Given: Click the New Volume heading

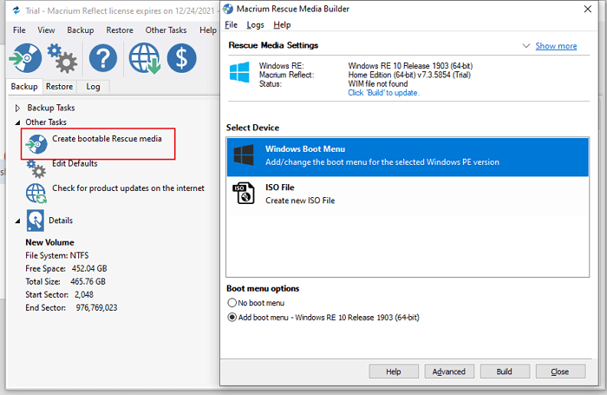Looking at the screenshot, I should pyautogui.click(x=49, y=242).
